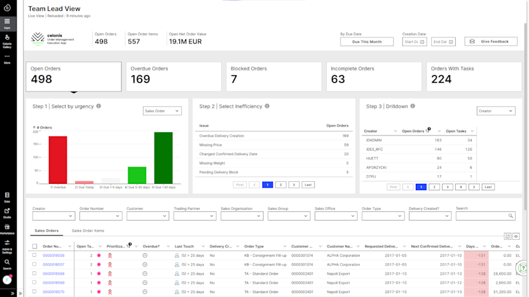Click info icon next to Select Inefficiency

pos(267,106)
